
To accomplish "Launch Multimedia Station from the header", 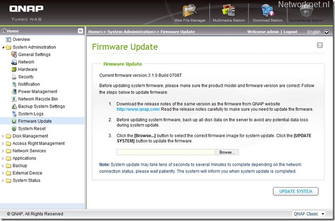I will (x=228, y=10).
